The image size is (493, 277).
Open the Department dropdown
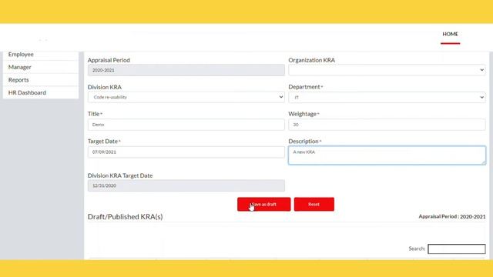387,98
